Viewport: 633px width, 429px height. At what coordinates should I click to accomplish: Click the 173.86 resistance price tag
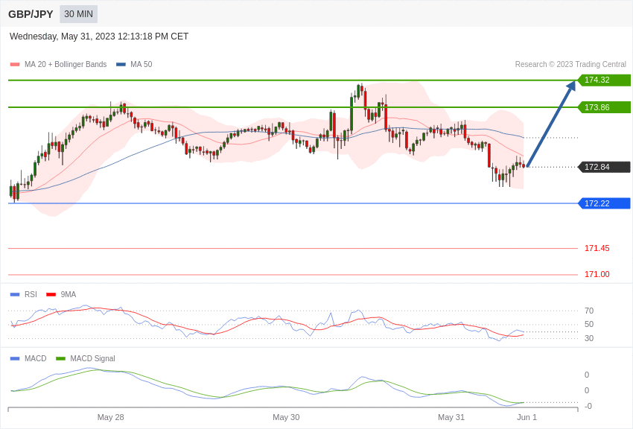pos(604,107)
